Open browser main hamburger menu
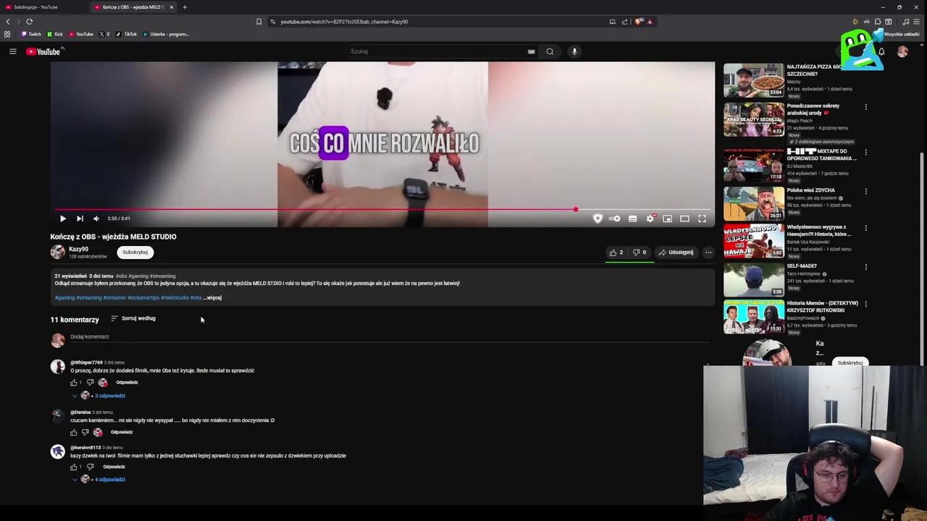 click(x=918, y=22)
